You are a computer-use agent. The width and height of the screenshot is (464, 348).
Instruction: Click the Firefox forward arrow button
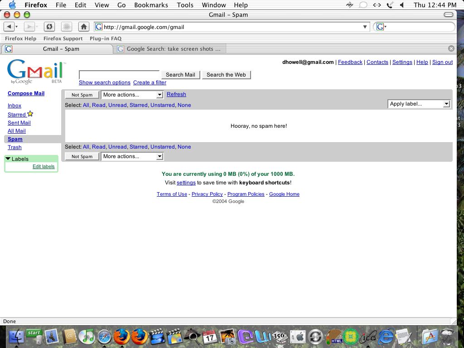pos(29,27)
